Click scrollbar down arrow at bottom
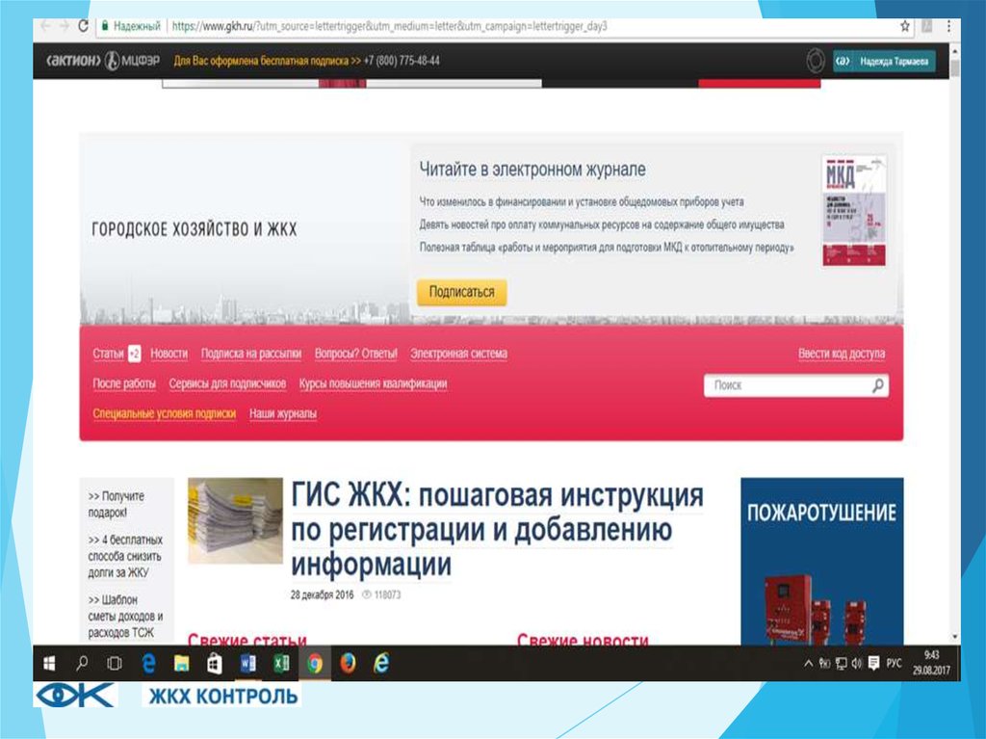Screen dimensions: 986x739 955,637
